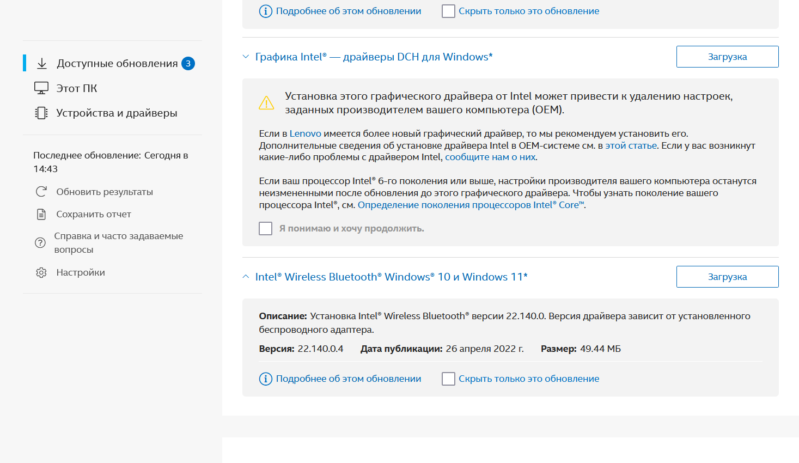The width and height of the screenshot is (799, 463).
Task: Click Подробнее об этом обновлении under Bluetooth
Action: (x=349, y=379)
